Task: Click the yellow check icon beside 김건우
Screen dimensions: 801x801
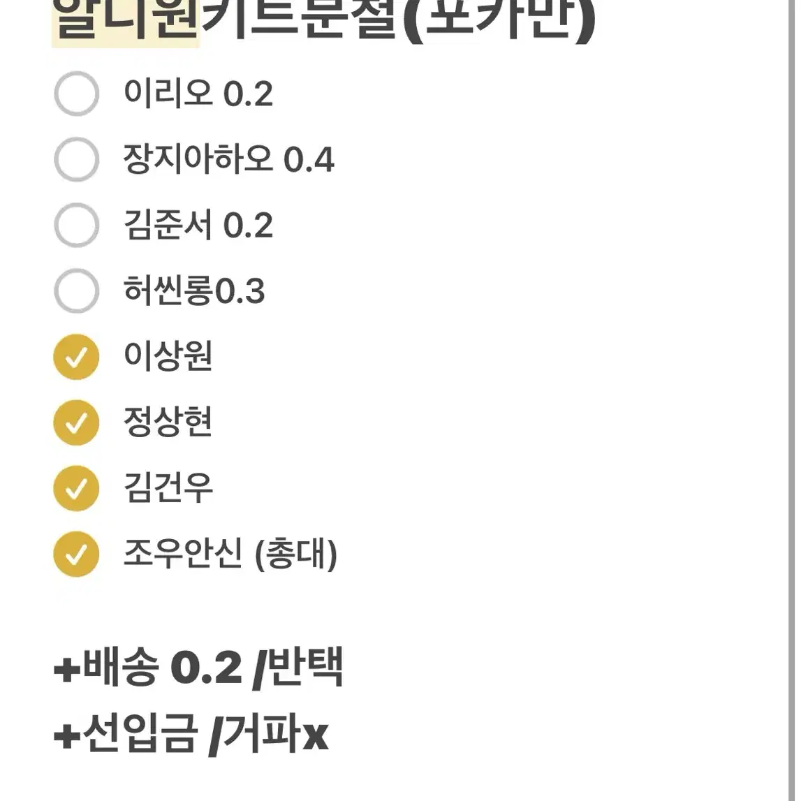Action: pos(76,488)
